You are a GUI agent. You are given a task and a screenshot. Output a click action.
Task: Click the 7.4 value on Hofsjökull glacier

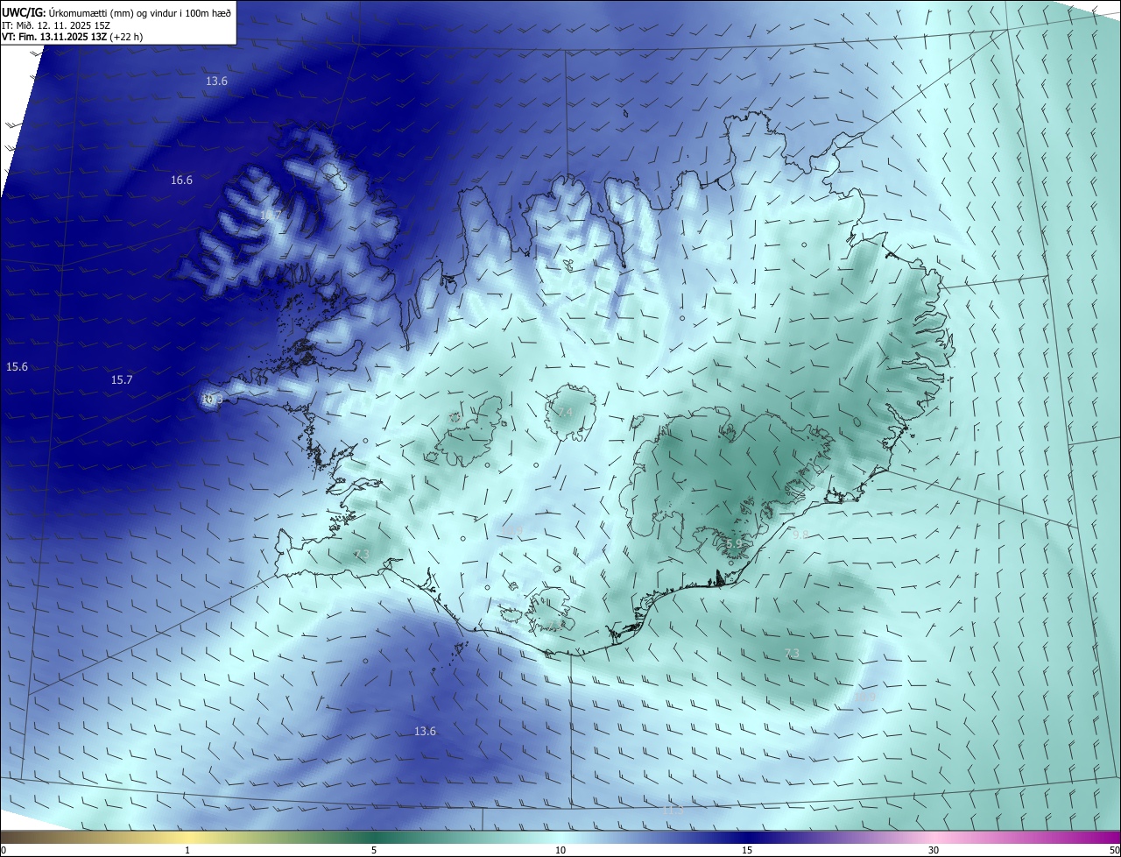(564, 412)
